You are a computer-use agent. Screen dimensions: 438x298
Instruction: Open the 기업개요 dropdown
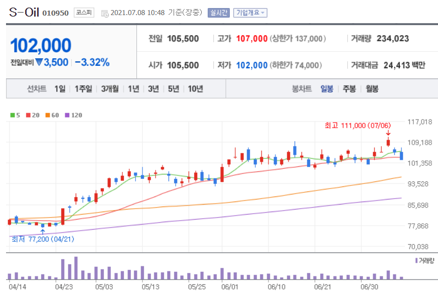(x=250, y=13)
